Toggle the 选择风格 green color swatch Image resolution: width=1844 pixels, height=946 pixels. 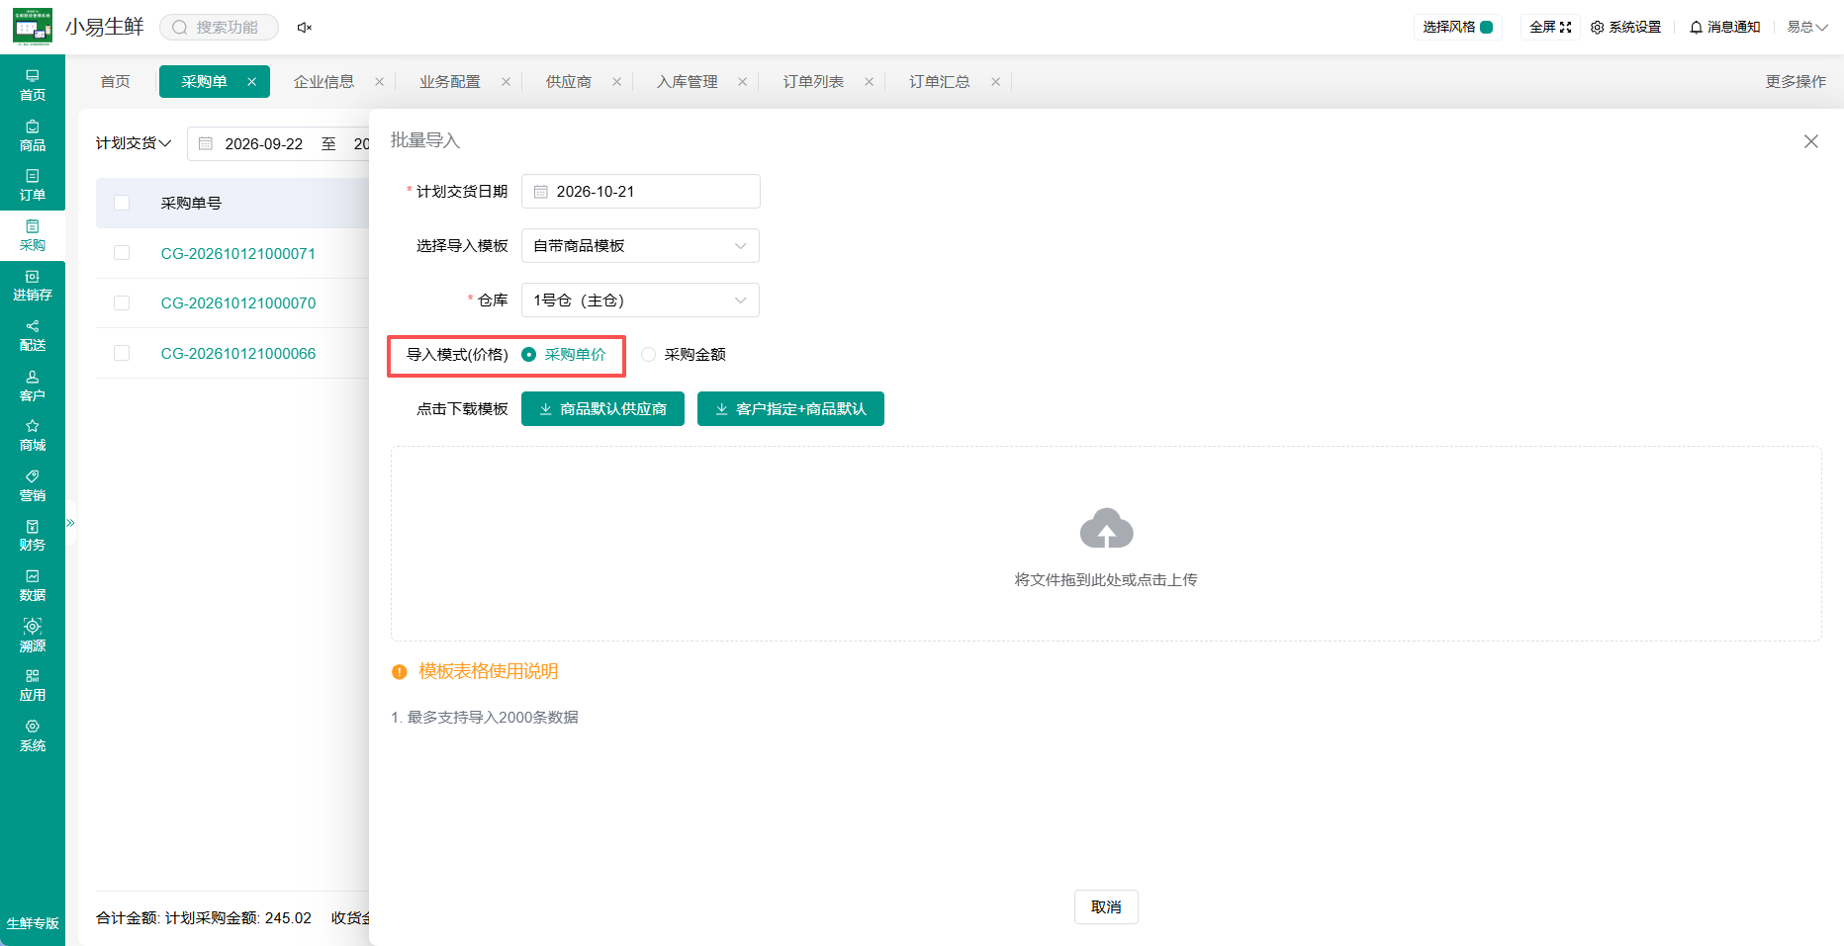click(x=1486, y=27)
